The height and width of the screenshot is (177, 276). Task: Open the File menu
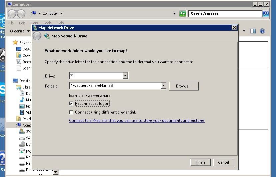pos(11,23)
